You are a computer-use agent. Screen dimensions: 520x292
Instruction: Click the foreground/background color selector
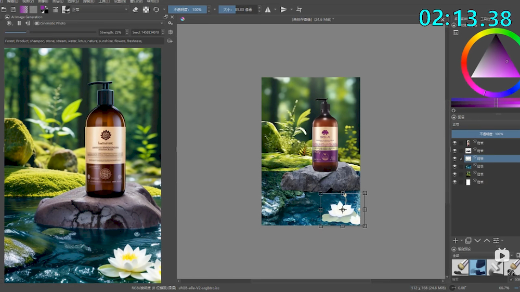click(44, 9)
